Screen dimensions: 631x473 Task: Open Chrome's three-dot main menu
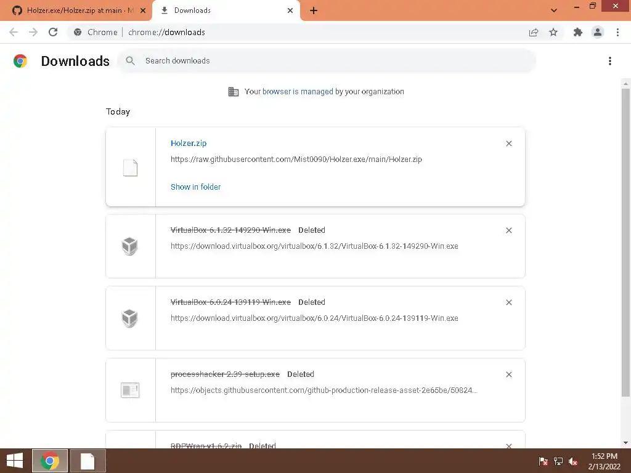click(x=617, y=32)
